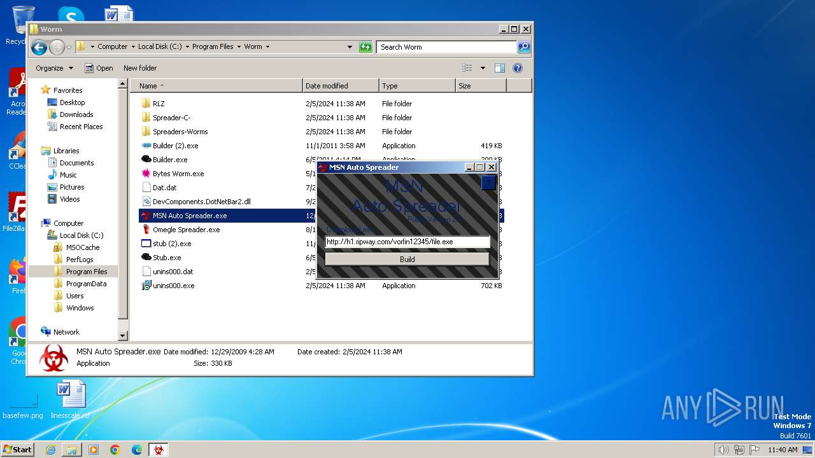Select the RLZ folder
The image size is (815, 458).
(x=159, y=104)
